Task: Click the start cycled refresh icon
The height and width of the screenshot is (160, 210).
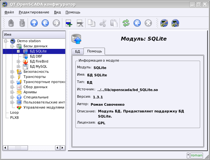Action: [x=137, y=23]
